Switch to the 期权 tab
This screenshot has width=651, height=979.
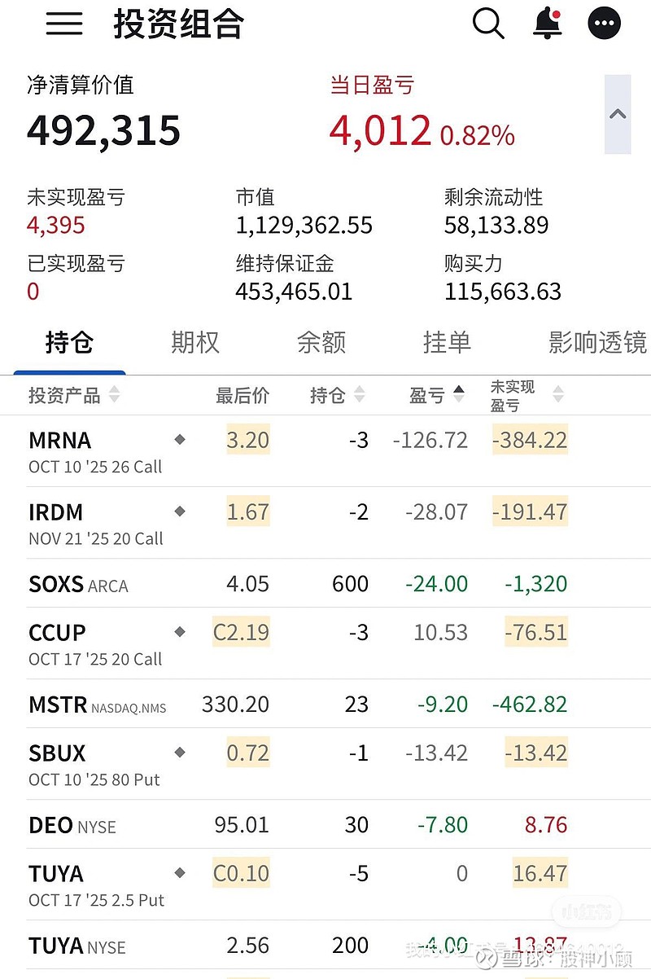coord(195,343)
